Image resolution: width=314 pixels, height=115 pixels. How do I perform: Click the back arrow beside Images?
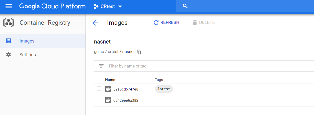coord(95,23)
